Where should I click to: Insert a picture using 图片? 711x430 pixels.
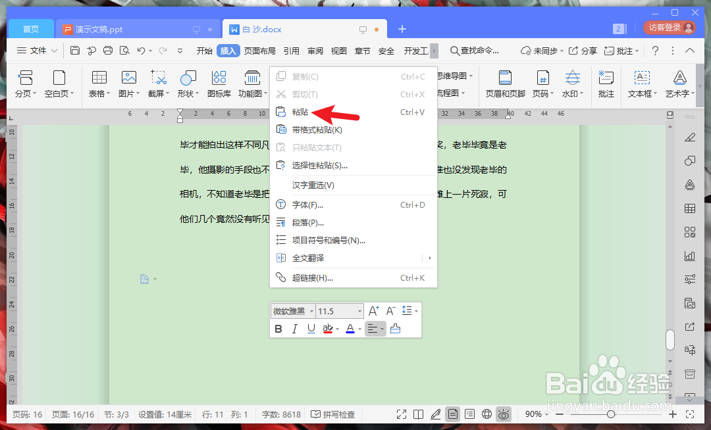coord(129,84)
